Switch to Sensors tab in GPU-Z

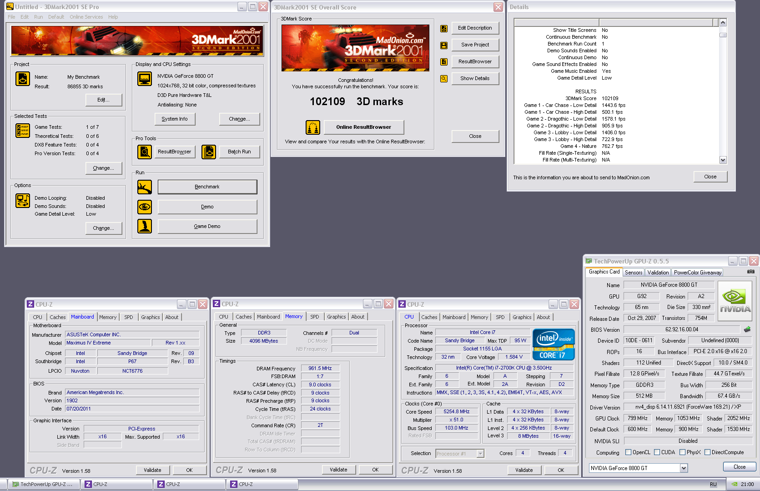click(x=634, y=273)
